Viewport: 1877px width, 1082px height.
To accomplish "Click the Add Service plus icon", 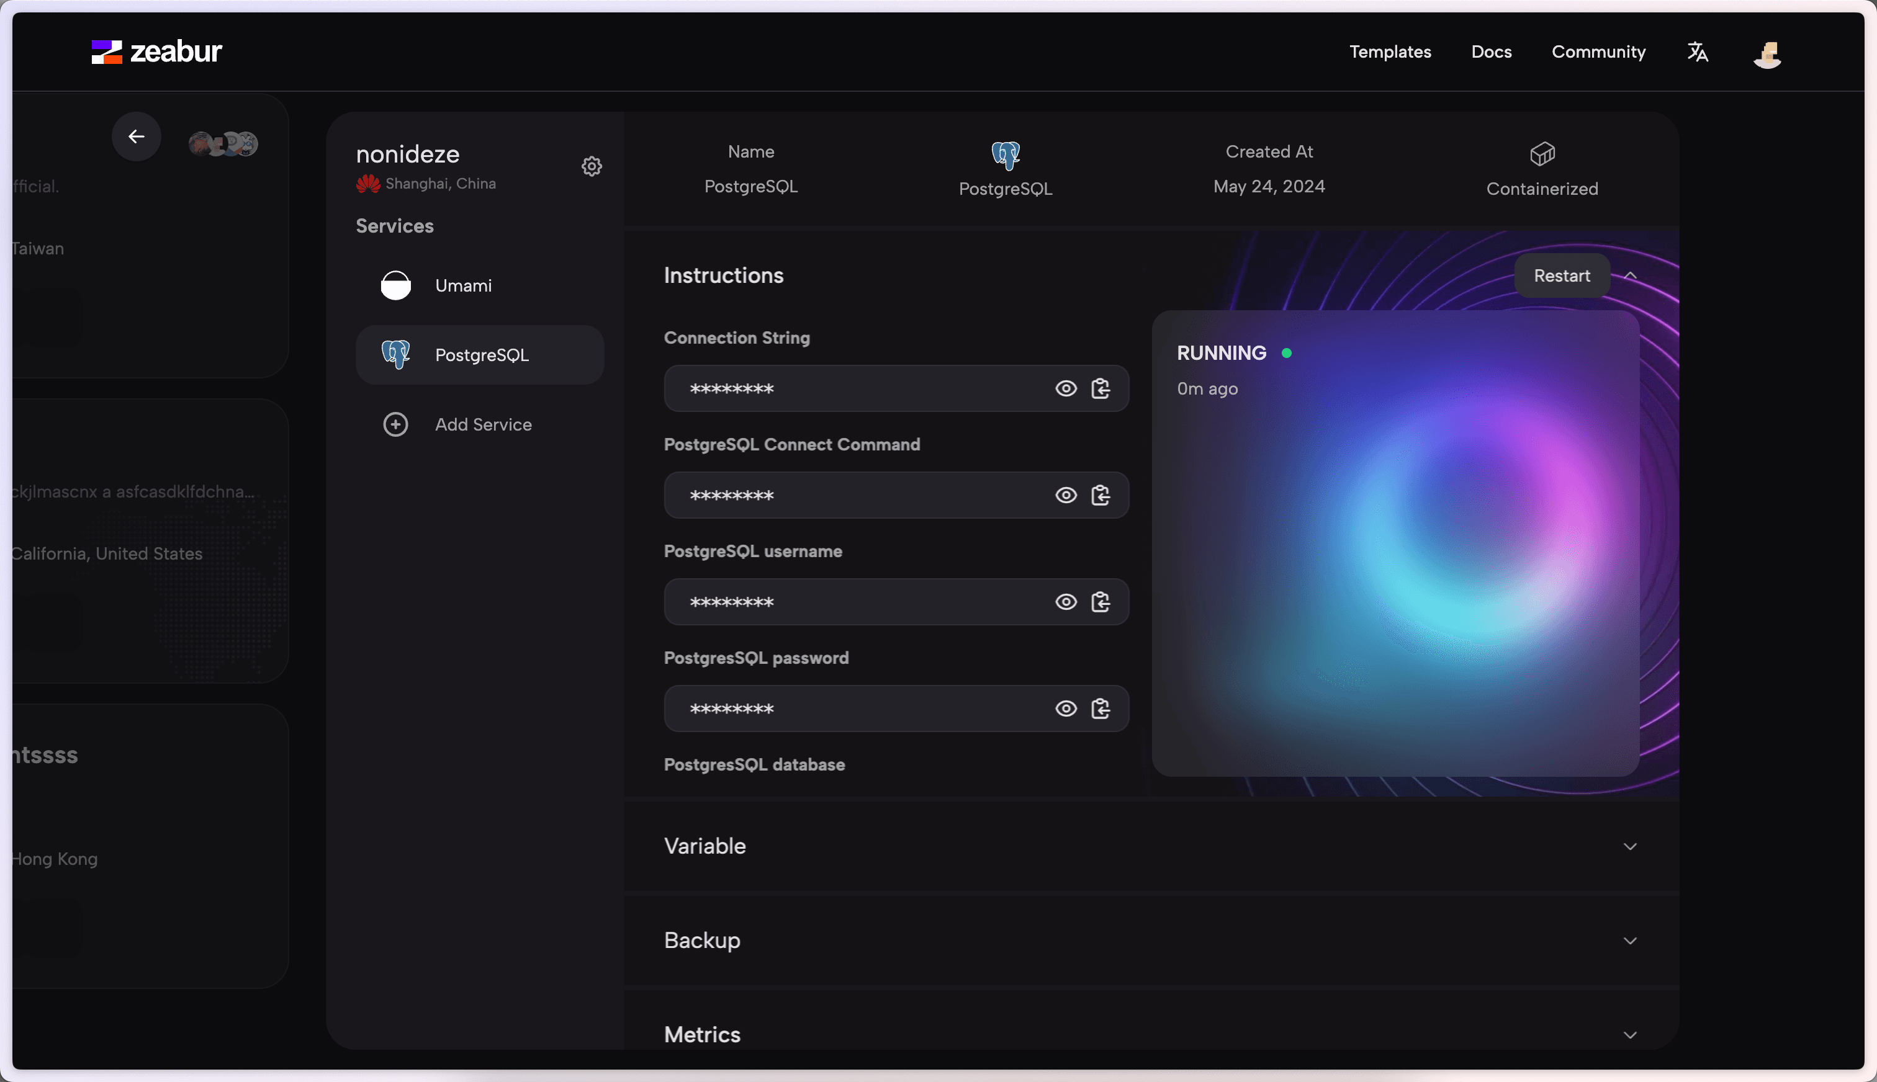I will (395, 424).
